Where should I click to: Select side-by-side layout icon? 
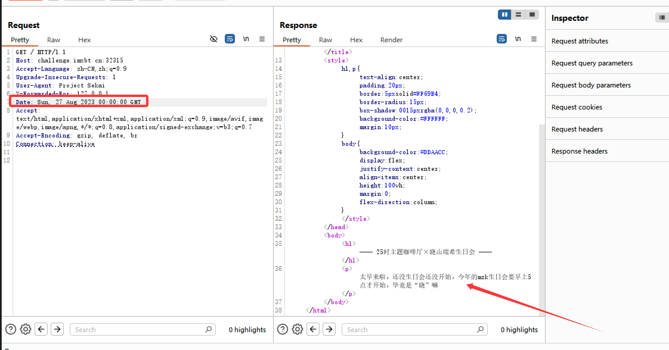click(x=504, y=15)
